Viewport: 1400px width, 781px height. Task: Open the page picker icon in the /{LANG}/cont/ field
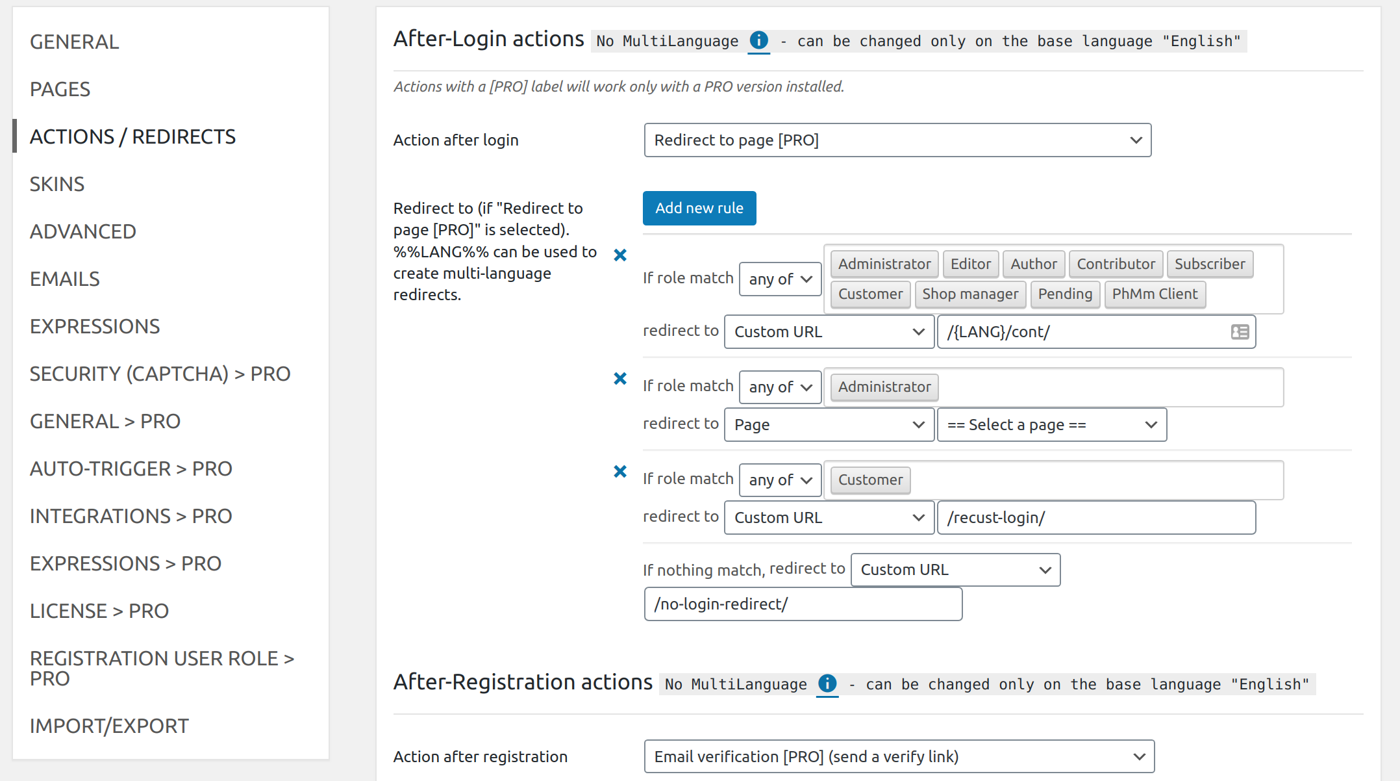[x=1240, y=331]
